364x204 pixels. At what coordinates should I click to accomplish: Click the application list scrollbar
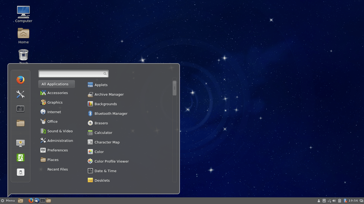(x=174, y=88)
